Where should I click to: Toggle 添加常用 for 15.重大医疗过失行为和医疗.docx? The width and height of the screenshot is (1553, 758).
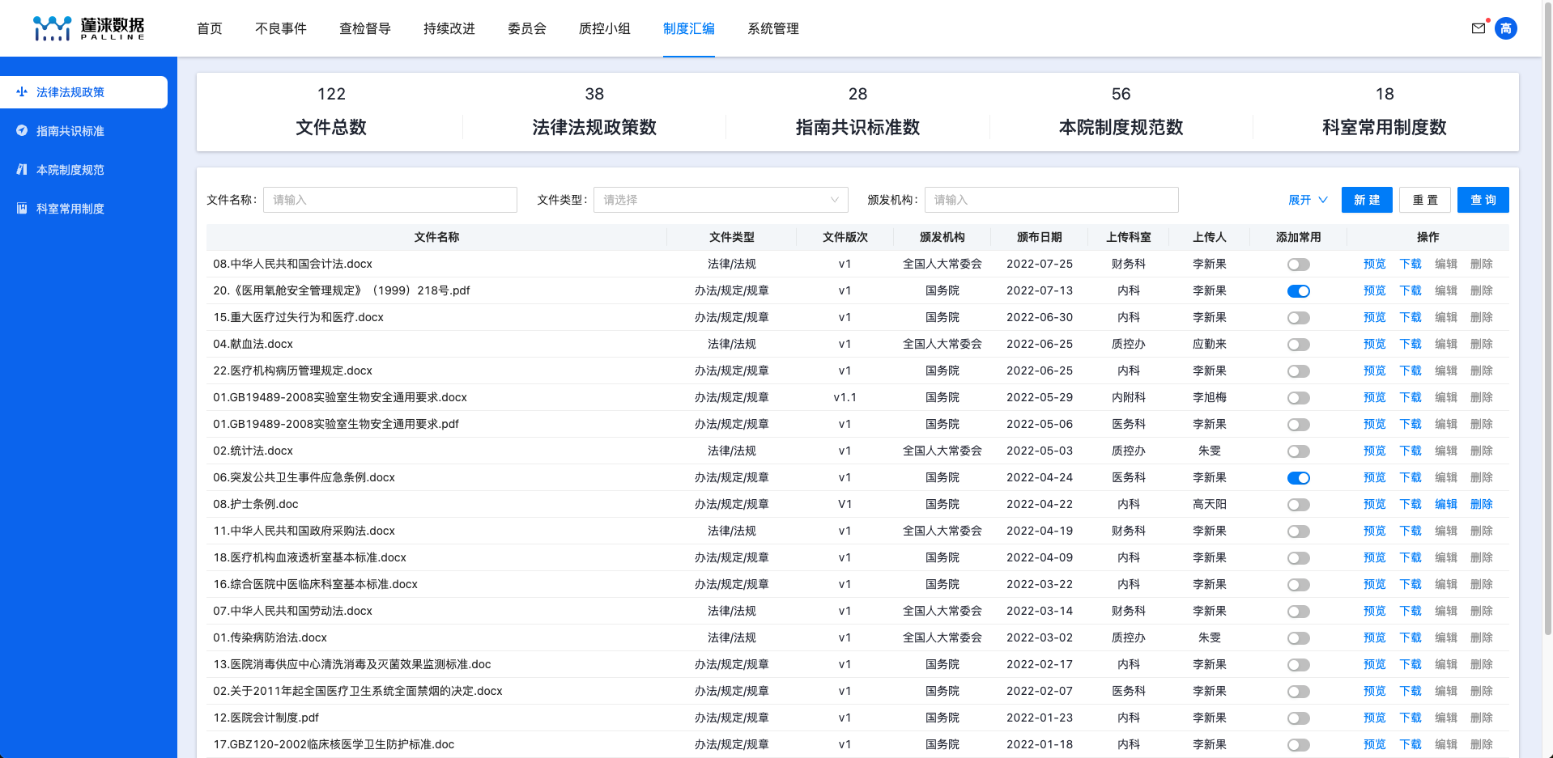(1299, 318)
